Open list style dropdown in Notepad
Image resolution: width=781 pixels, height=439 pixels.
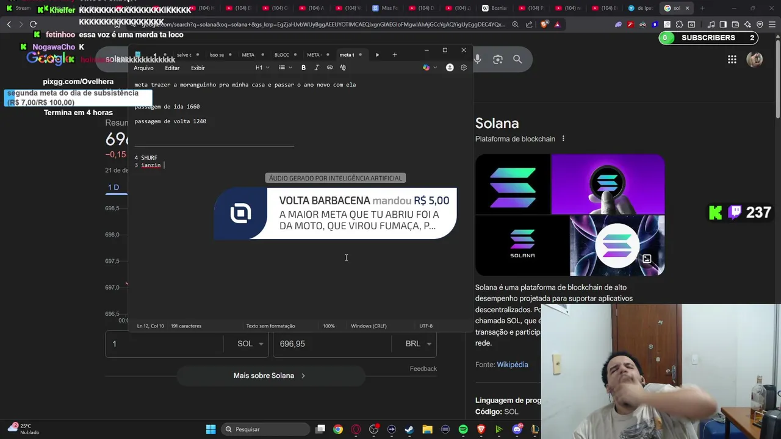point(285,68)
